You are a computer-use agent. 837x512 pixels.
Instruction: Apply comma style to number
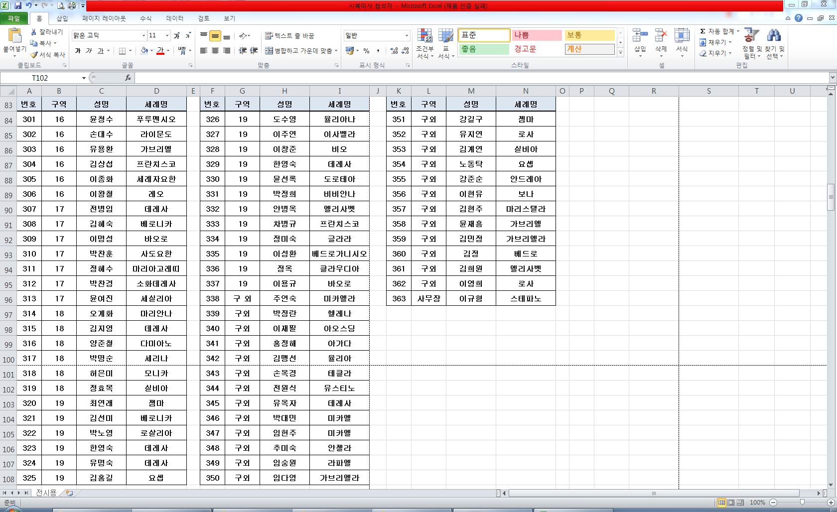378,51
